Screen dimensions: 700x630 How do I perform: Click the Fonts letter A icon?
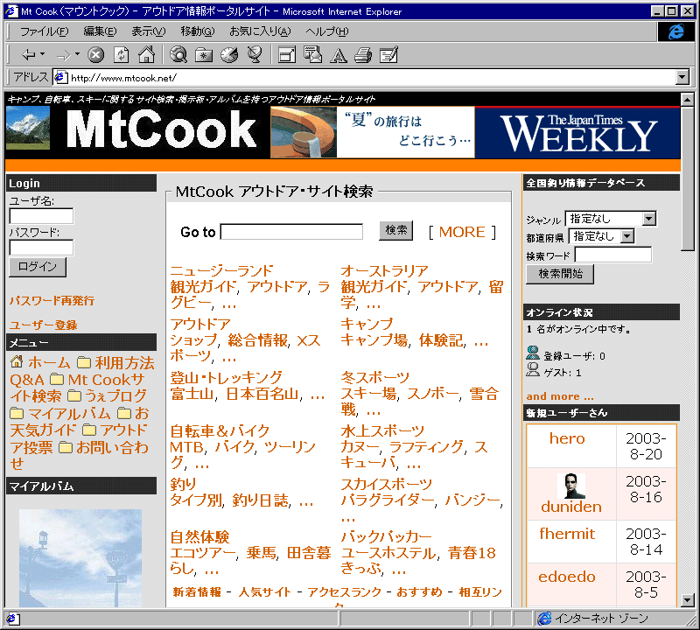[338, 55]
